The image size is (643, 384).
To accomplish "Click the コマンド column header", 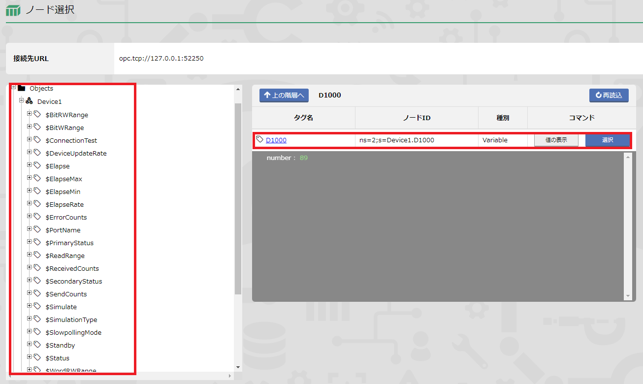I will [582, 118].
